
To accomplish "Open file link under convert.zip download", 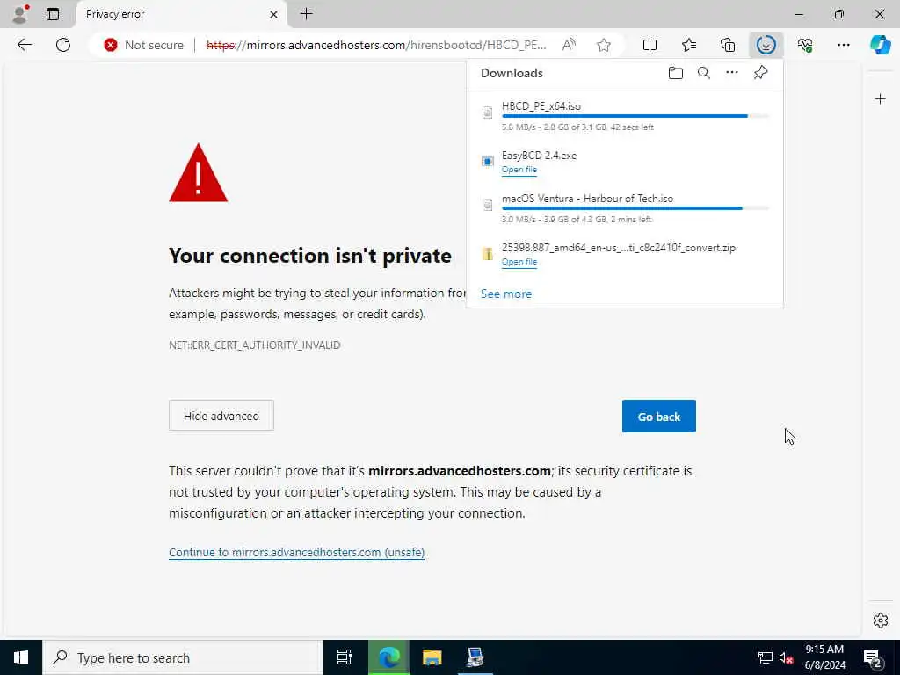I will (x=519, y=262).
